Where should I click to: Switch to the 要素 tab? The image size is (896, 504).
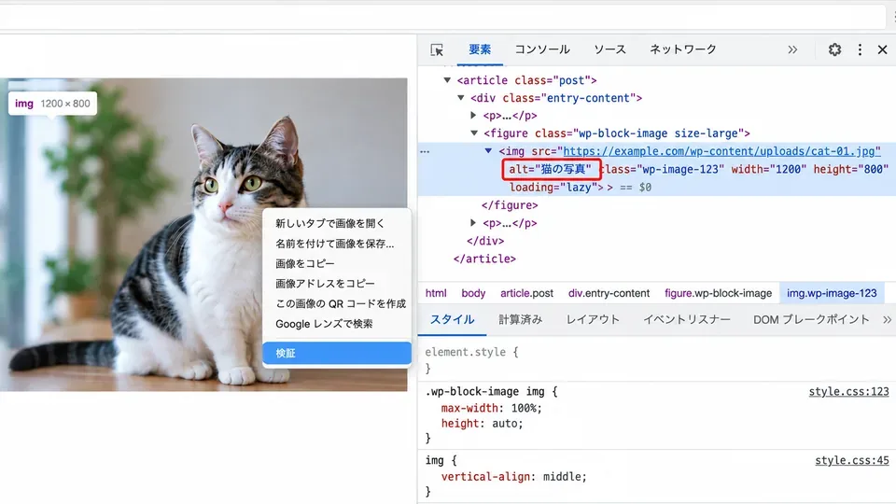[480, 49]
